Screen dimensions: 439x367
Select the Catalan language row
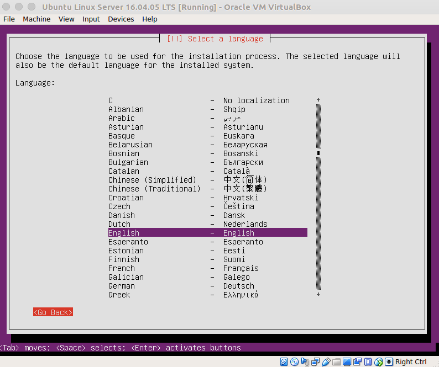click(x=207, y=171)
